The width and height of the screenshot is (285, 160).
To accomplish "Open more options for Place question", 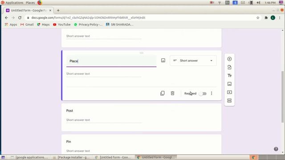I will (x=212, y=93).
